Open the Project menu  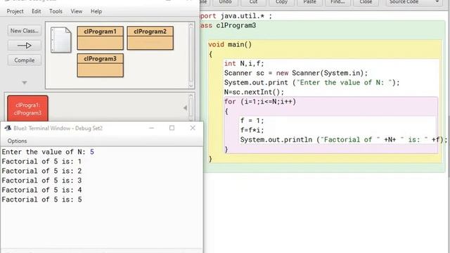pyautogui.click(x=15, y=11)
